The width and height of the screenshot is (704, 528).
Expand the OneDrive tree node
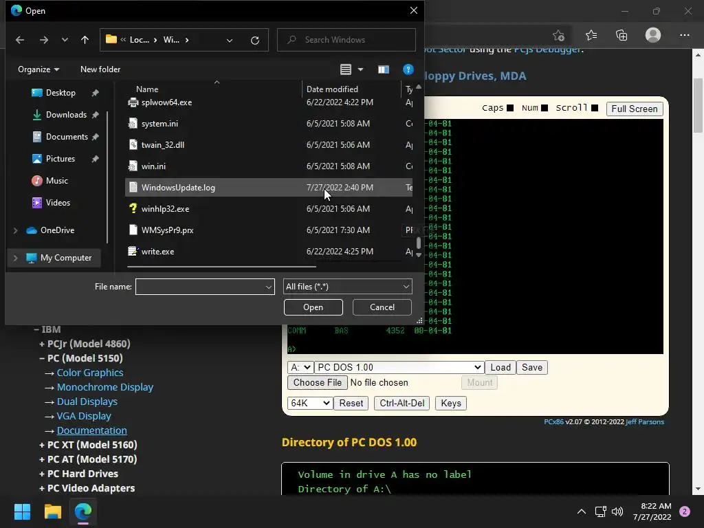(15, 230)
